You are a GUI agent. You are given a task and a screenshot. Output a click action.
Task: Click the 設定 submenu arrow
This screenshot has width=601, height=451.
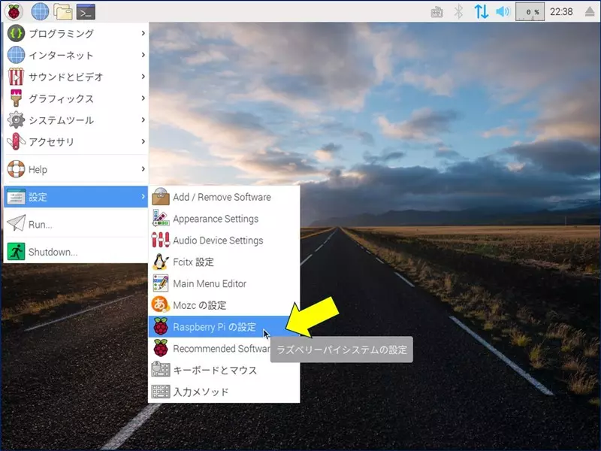click(143, 197)
